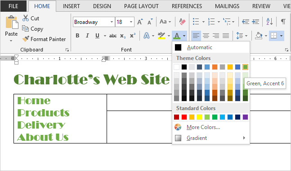Viewport: 291px width, 171px height.
Task: Click the Charlotte's Web Site heading
Action: (x=92, y=79)
